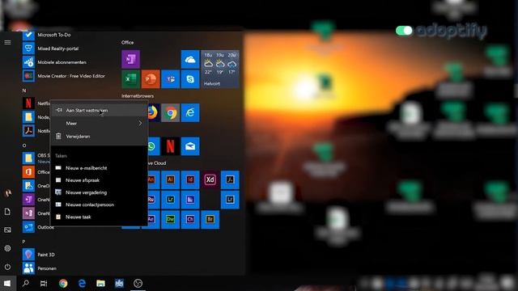Viewport: 518px width, 291px height.
Task: Launch the Adobe Bridge (Br) tile
Action: [210, 219]
